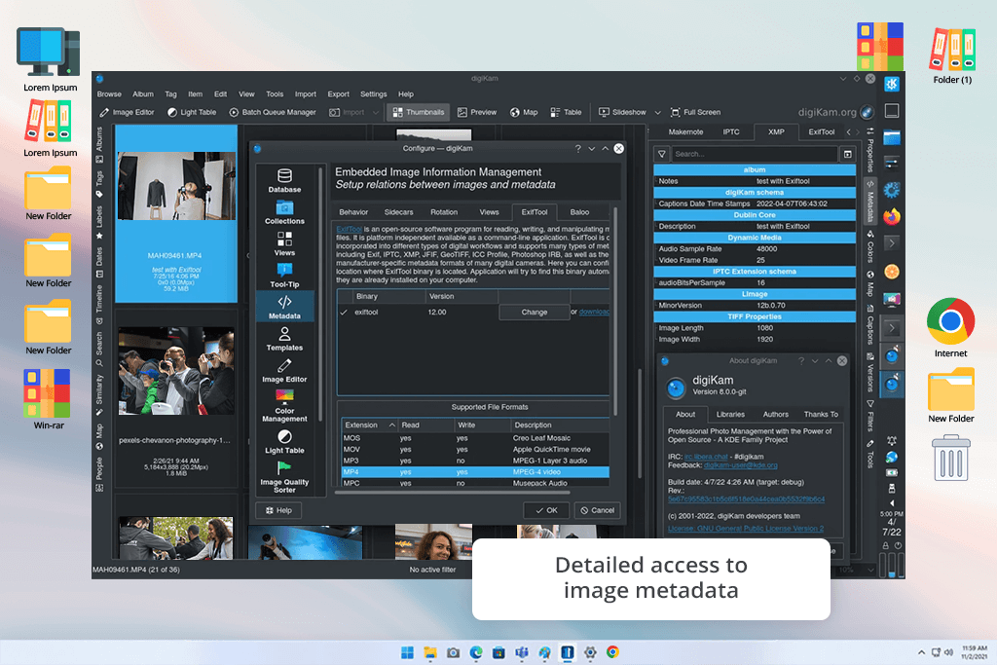Open the Image Quality Sorter settings
Image resolution: width=997 pixels, height=665 pixels.
point(284,477)
